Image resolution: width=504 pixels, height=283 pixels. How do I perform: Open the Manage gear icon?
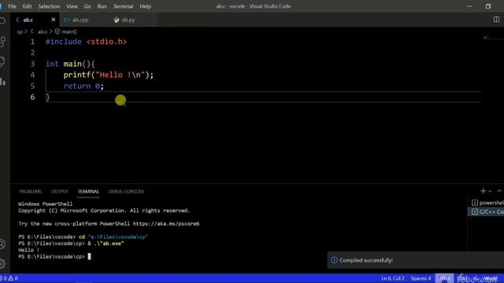(2, 263)
